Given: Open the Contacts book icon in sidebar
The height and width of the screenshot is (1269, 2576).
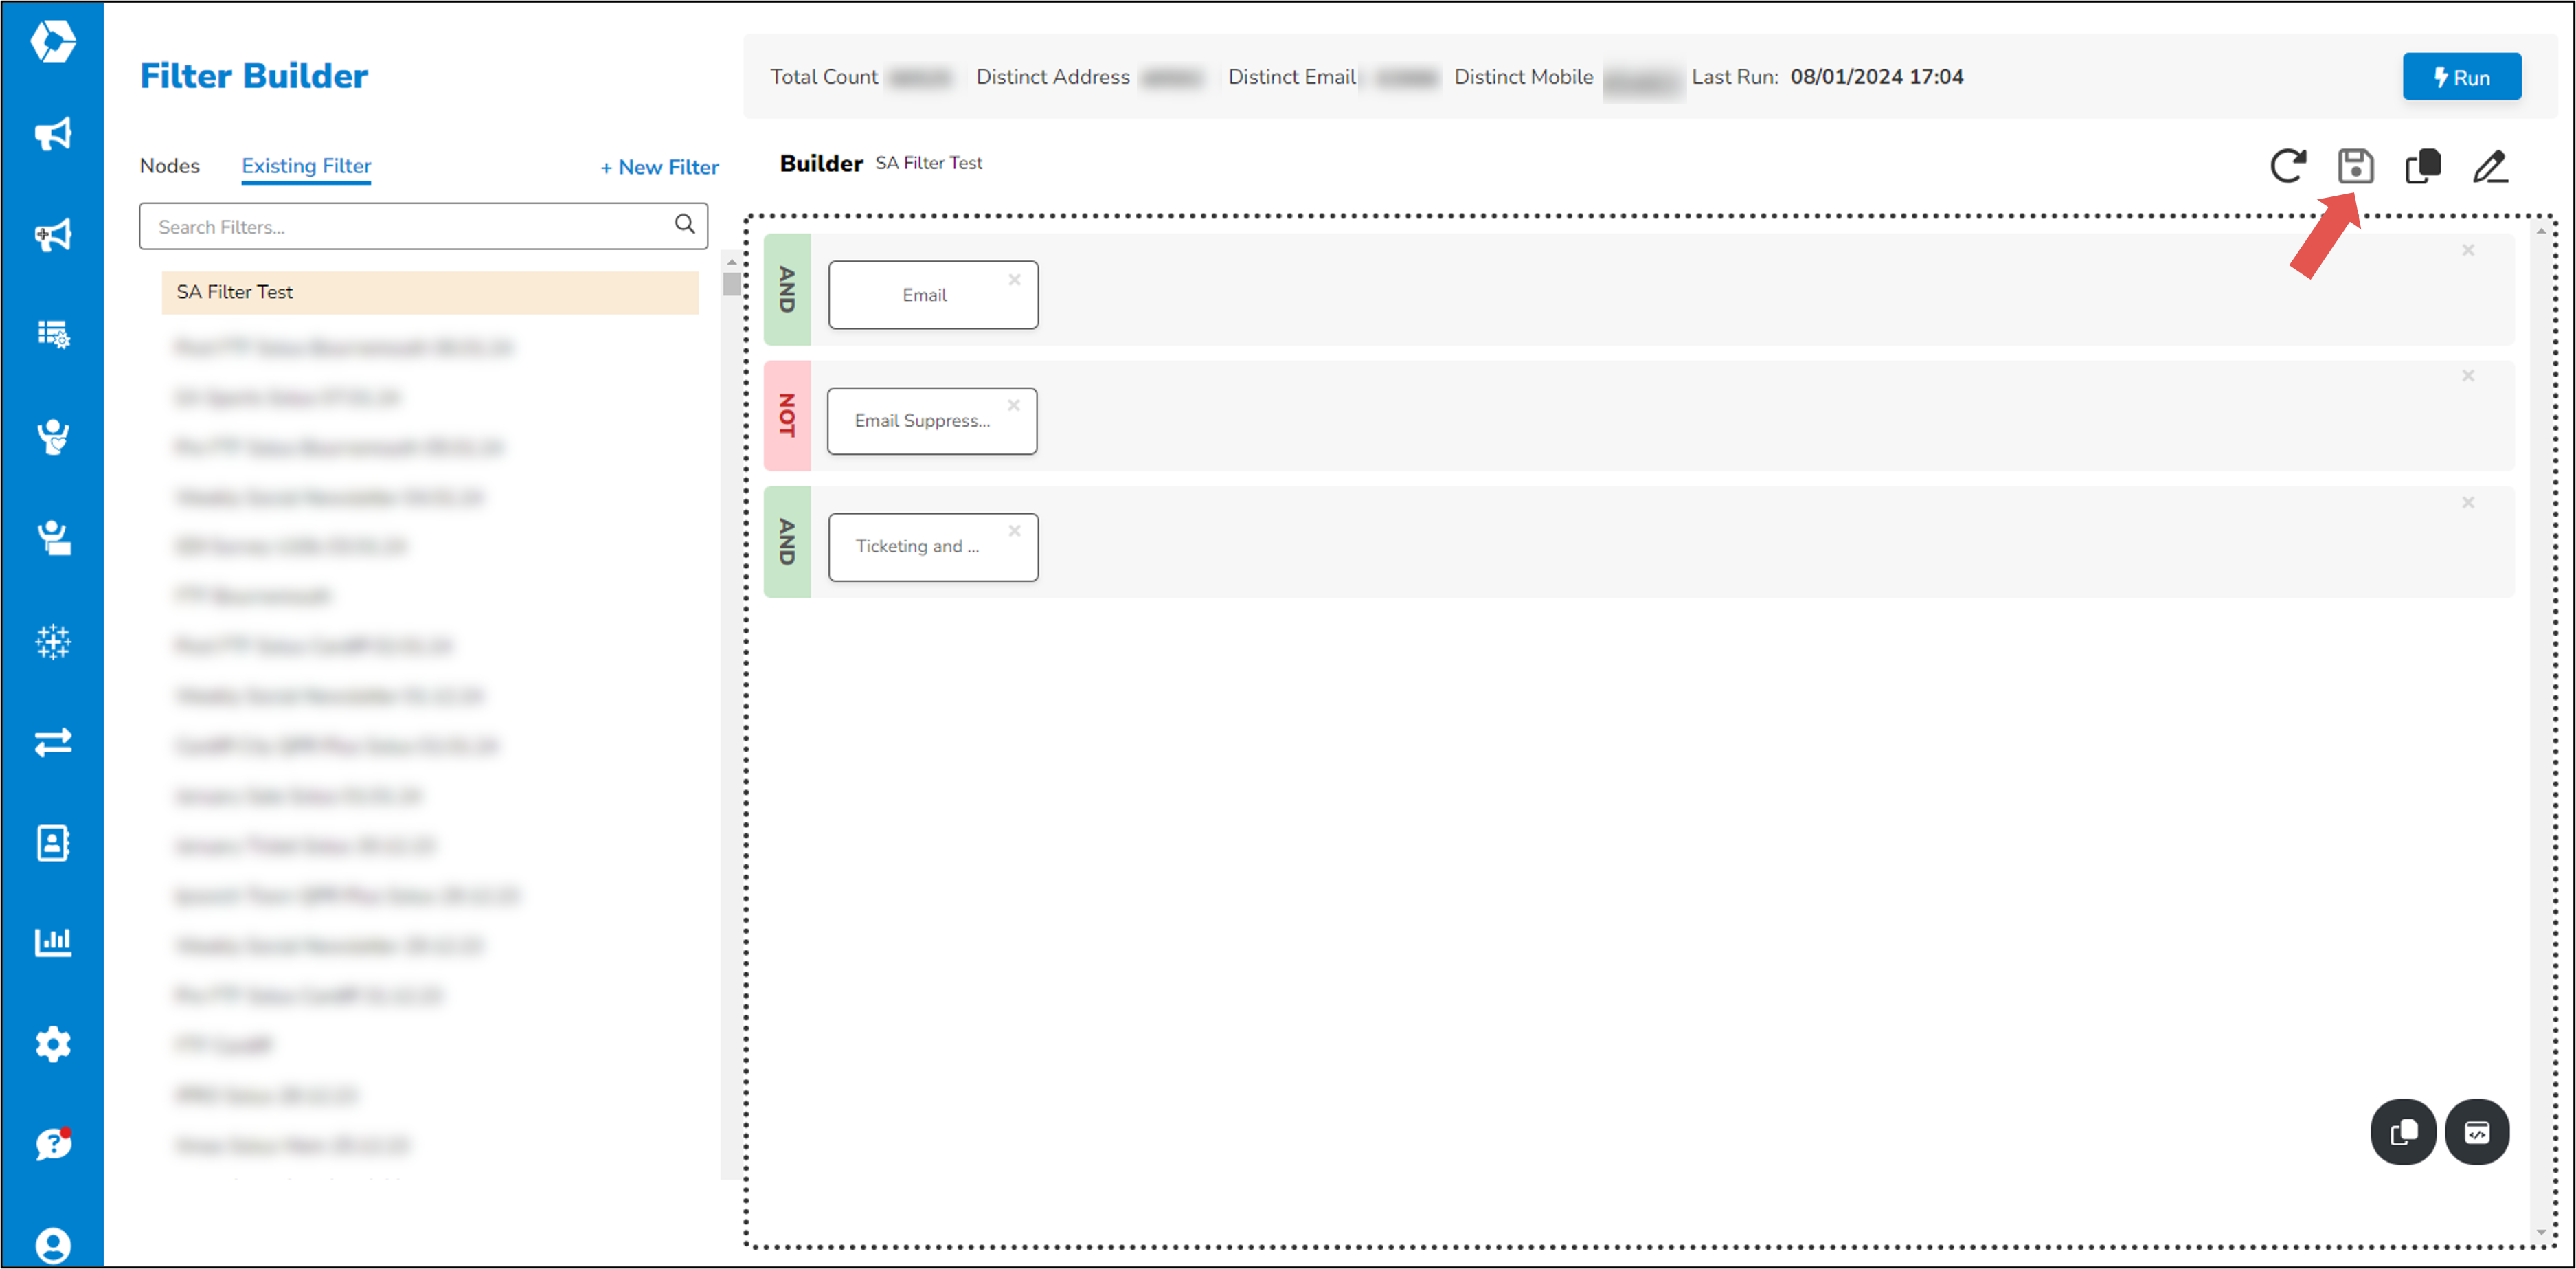Looking at the screenshot, I should pyautogui.click(x=54, y=843).
